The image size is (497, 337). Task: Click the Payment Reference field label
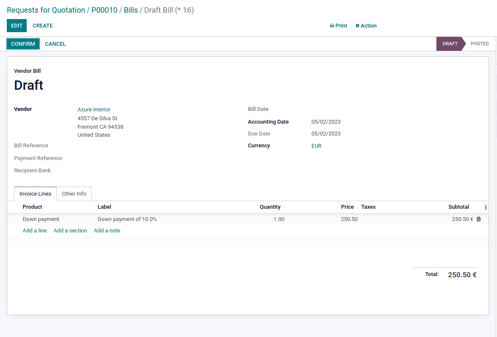coord(38,158)
